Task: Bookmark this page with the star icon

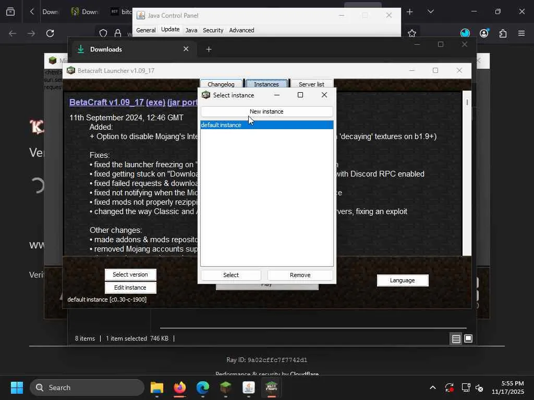Action: (412, 33)
